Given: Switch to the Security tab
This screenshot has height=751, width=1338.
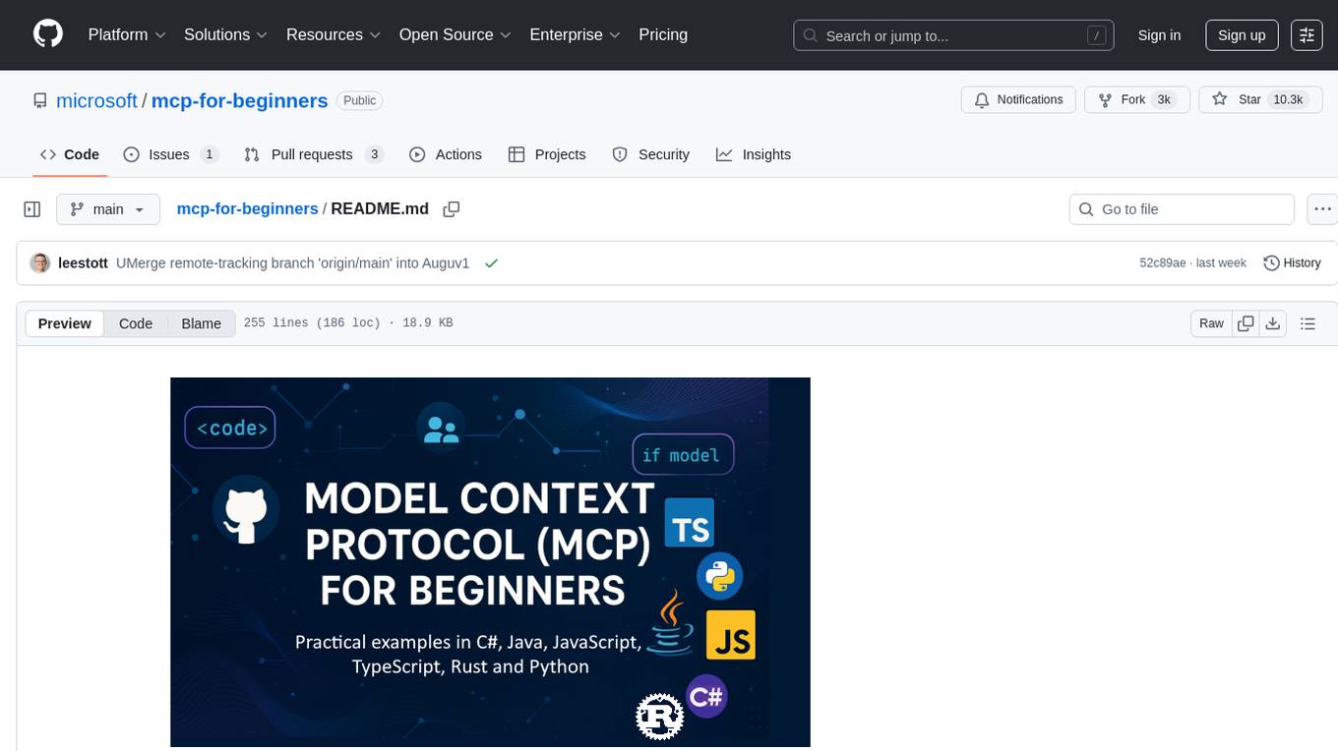Looking at the screenshot, I should (x=651, y=154).
